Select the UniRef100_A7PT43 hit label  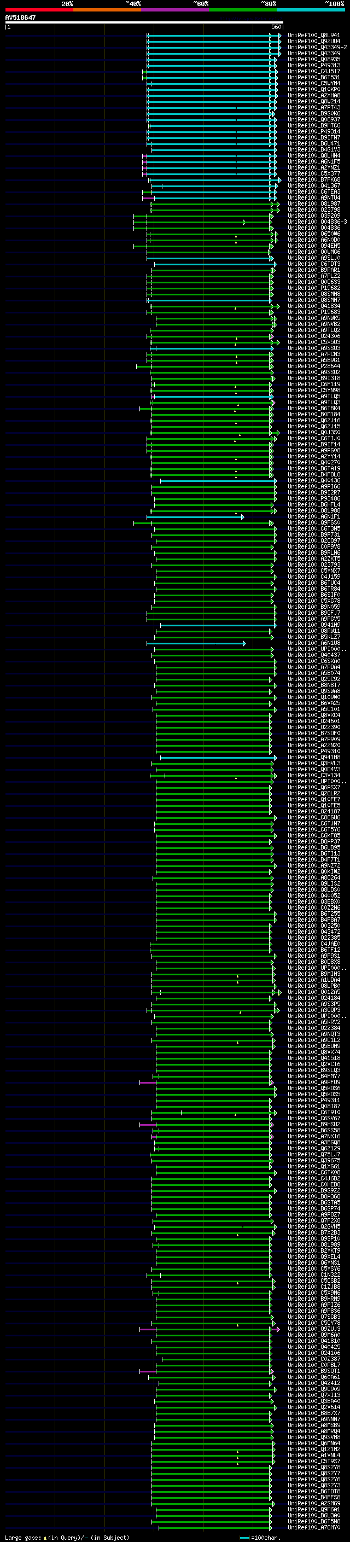click(314, 108)
